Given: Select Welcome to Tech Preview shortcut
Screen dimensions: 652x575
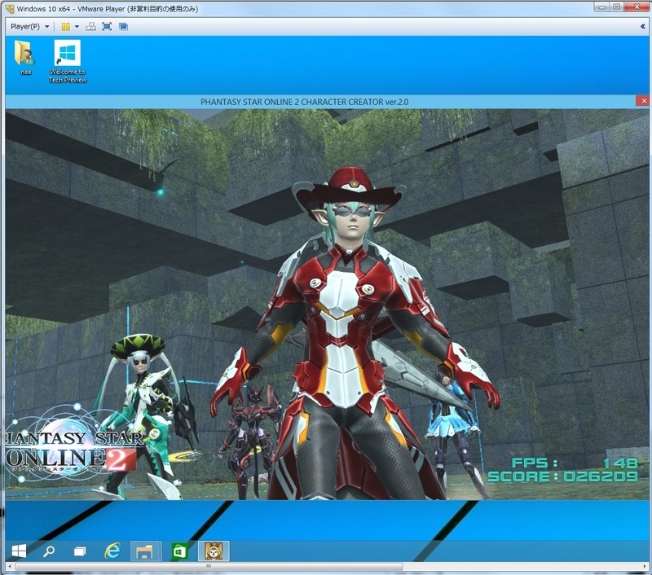Looking at the screenshot, I should pyautogui.click(x=68, y=61).
